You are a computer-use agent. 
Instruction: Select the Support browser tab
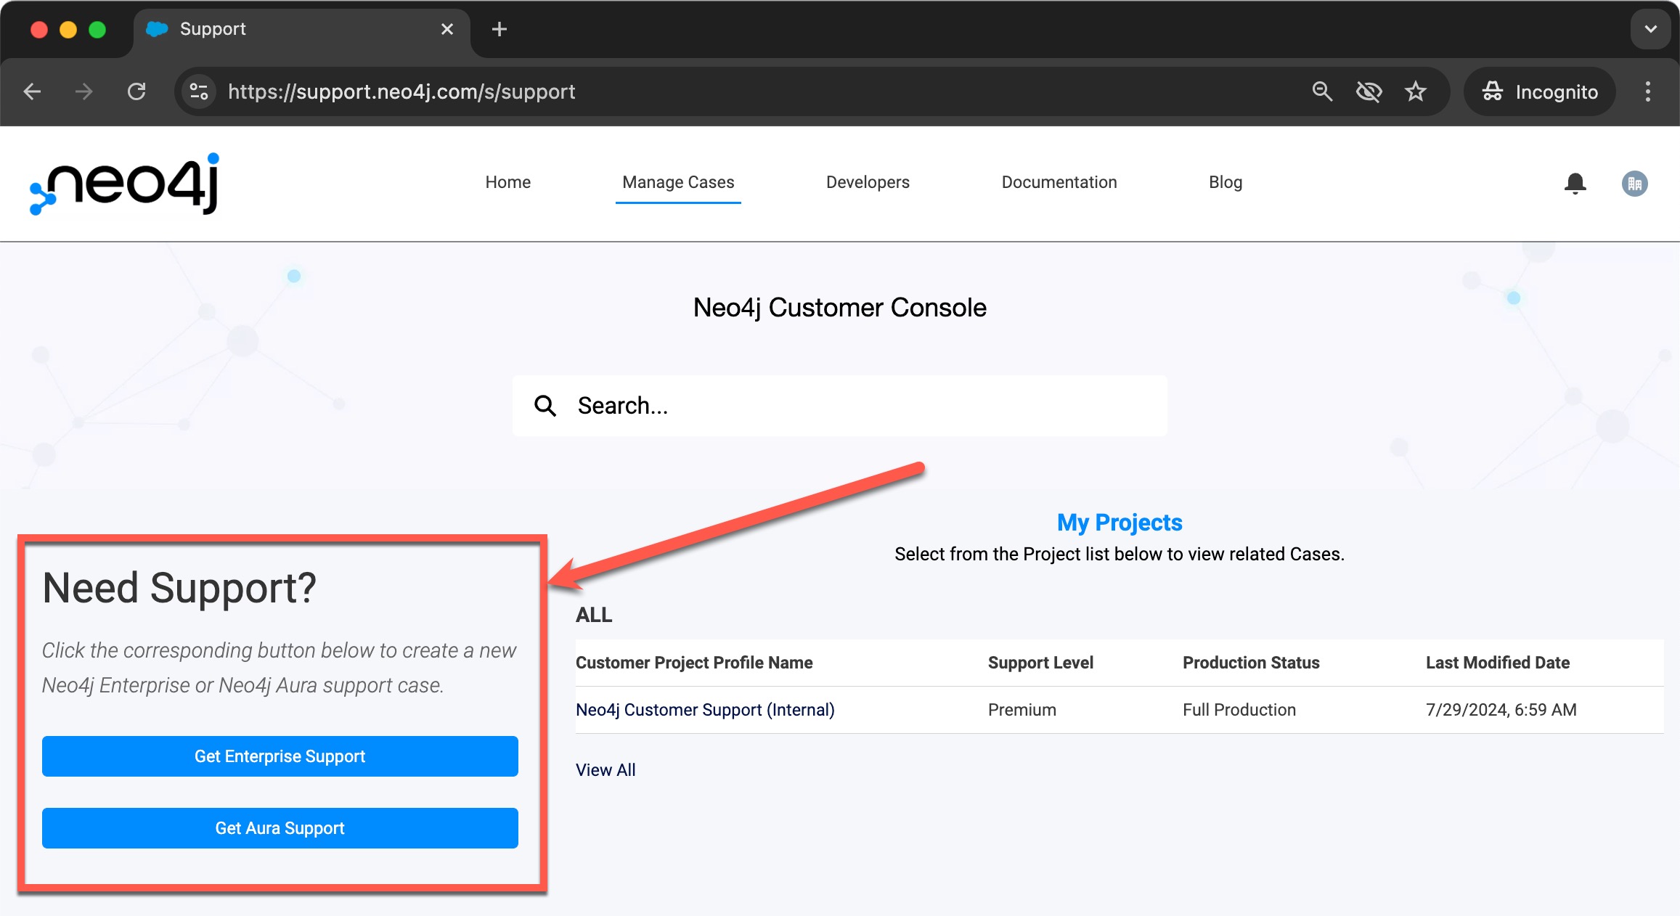click(x=301, y=29)
